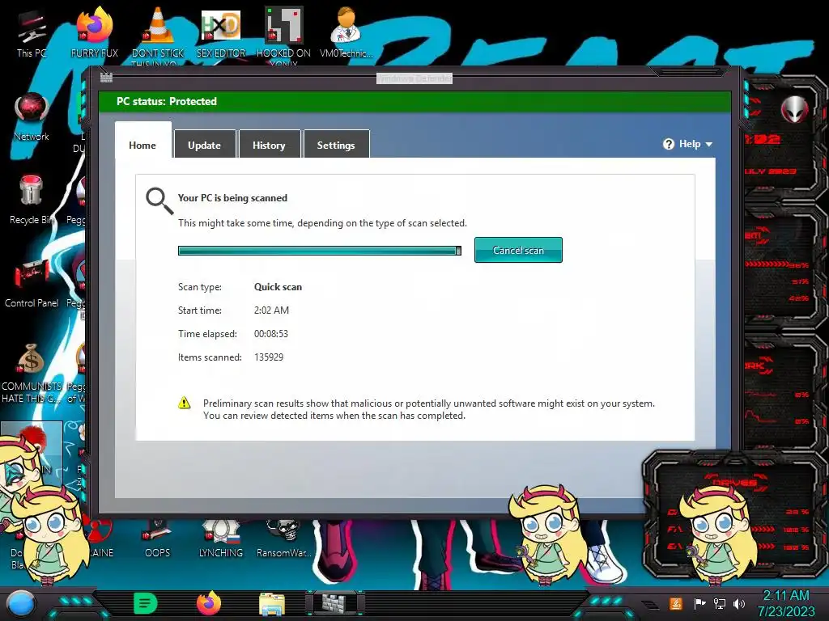Open the Network desktop icon
The width and height of the screenshot is (829, 621).
pyautogui.click(x=32, y=117)
